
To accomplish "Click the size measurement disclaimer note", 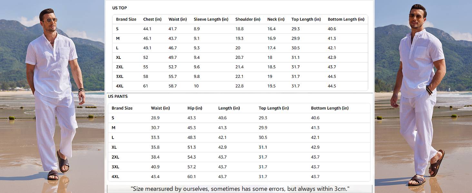I will coord(240,188).
